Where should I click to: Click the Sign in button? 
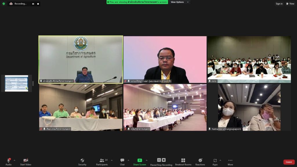point(279,4)
